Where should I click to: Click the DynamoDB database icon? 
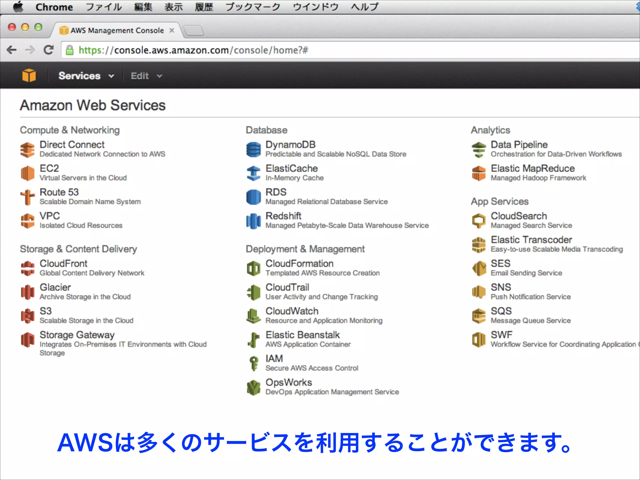click(x=253, y=150)
